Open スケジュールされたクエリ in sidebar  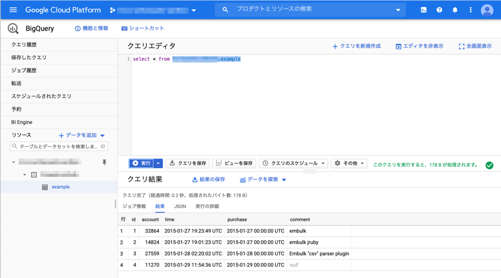59,96
